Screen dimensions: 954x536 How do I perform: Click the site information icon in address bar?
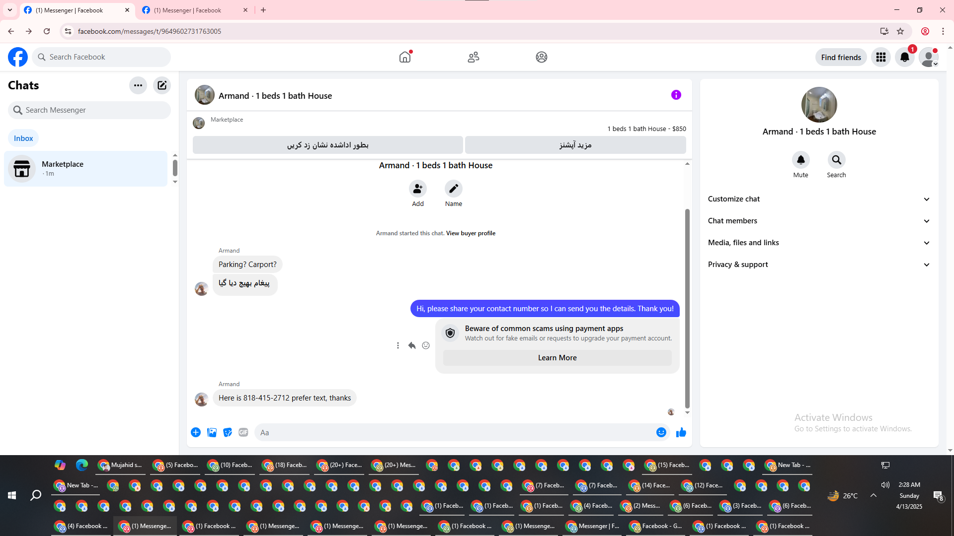(x=68, y=31)
